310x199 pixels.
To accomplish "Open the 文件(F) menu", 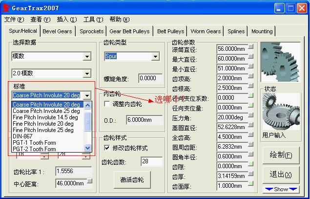I will click(x=14, y=20).
